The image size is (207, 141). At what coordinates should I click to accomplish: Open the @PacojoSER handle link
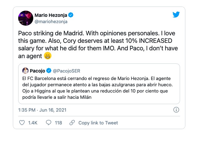[66, 71]
